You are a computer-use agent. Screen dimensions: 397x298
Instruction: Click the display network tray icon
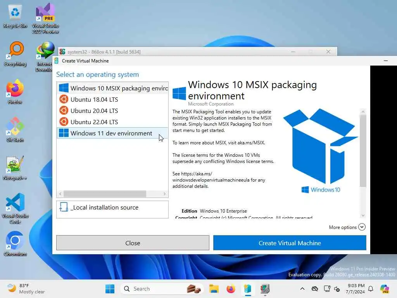tap(327, 289)
